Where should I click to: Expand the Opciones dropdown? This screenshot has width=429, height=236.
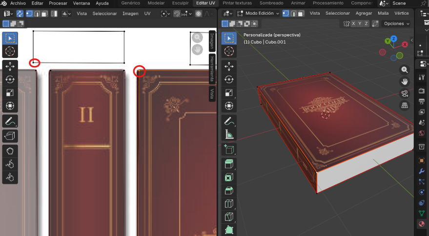(x=396, y=23)
